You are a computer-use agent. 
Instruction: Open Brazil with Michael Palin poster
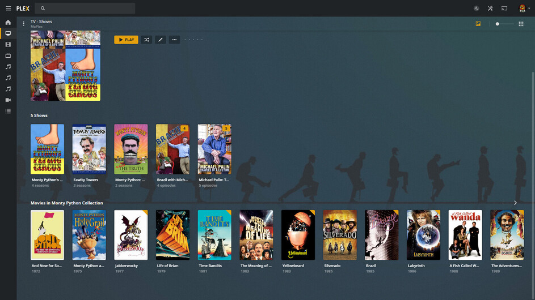(x=172, y=149)
